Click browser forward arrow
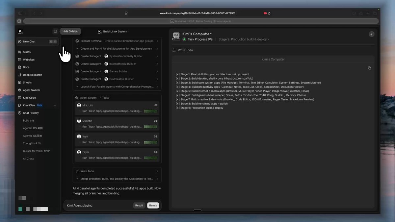Viewport: 395px width, 222px height. 41,13
